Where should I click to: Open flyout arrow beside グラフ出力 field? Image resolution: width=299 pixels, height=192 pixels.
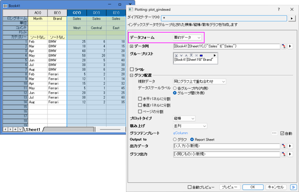pyautogui.click(x=290, y=154)
